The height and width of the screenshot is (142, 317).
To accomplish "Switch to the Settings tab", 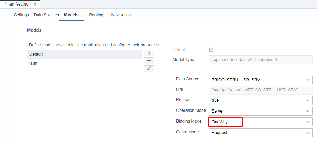I will [21, 15].
